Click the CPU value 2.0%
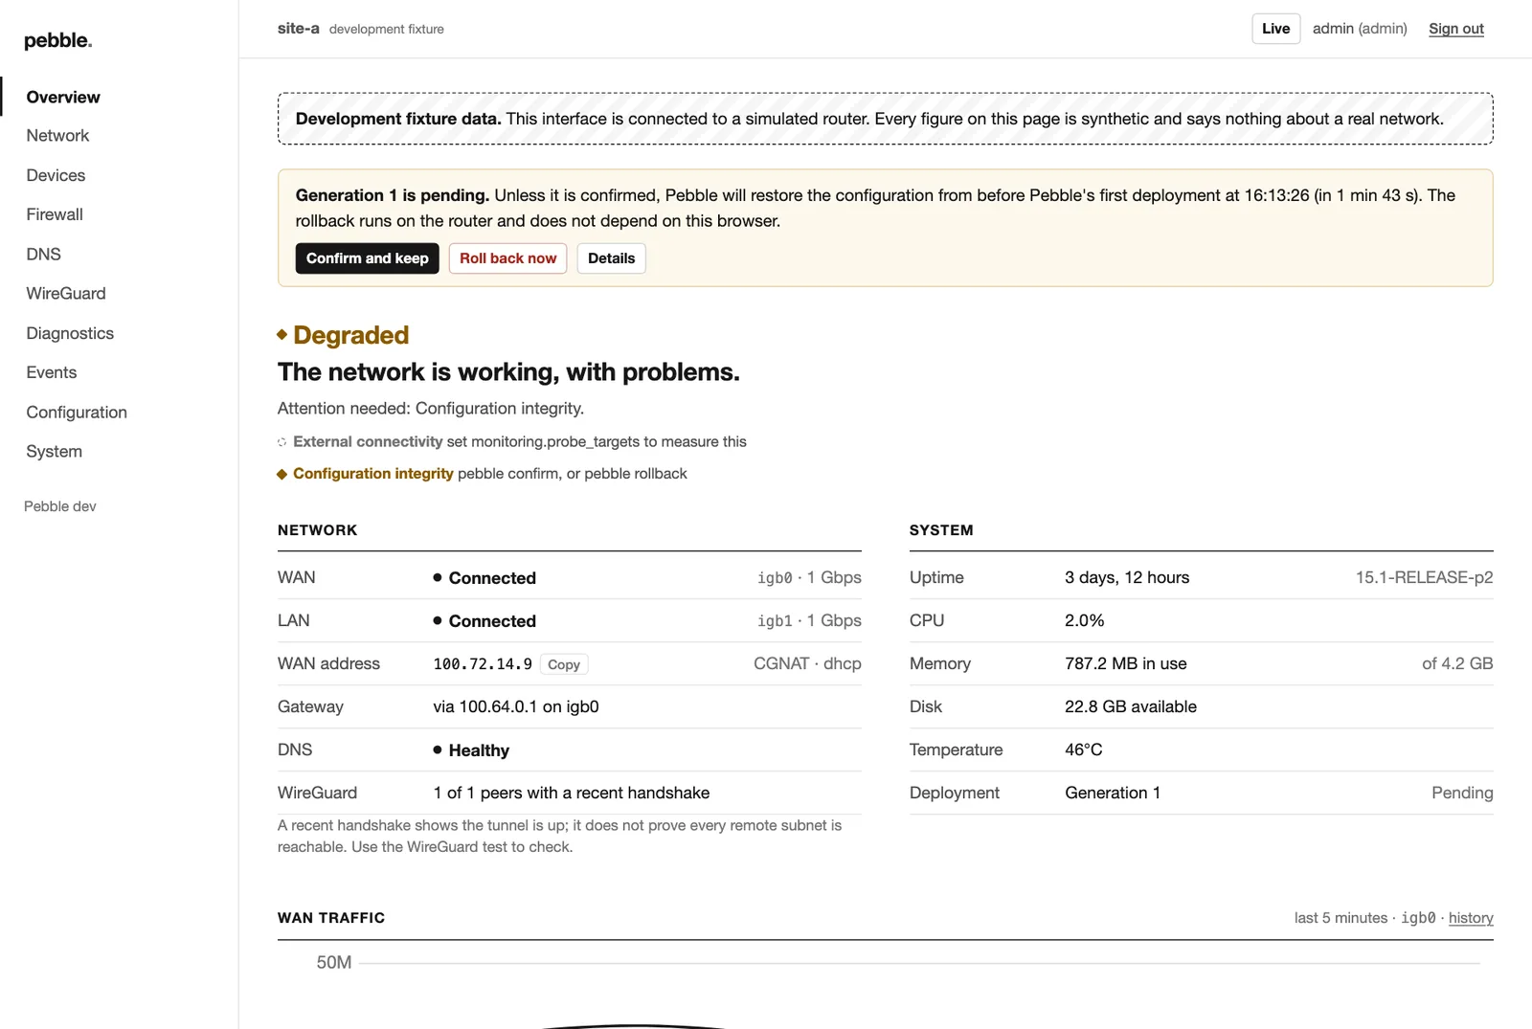 (x=1085, y=620)
